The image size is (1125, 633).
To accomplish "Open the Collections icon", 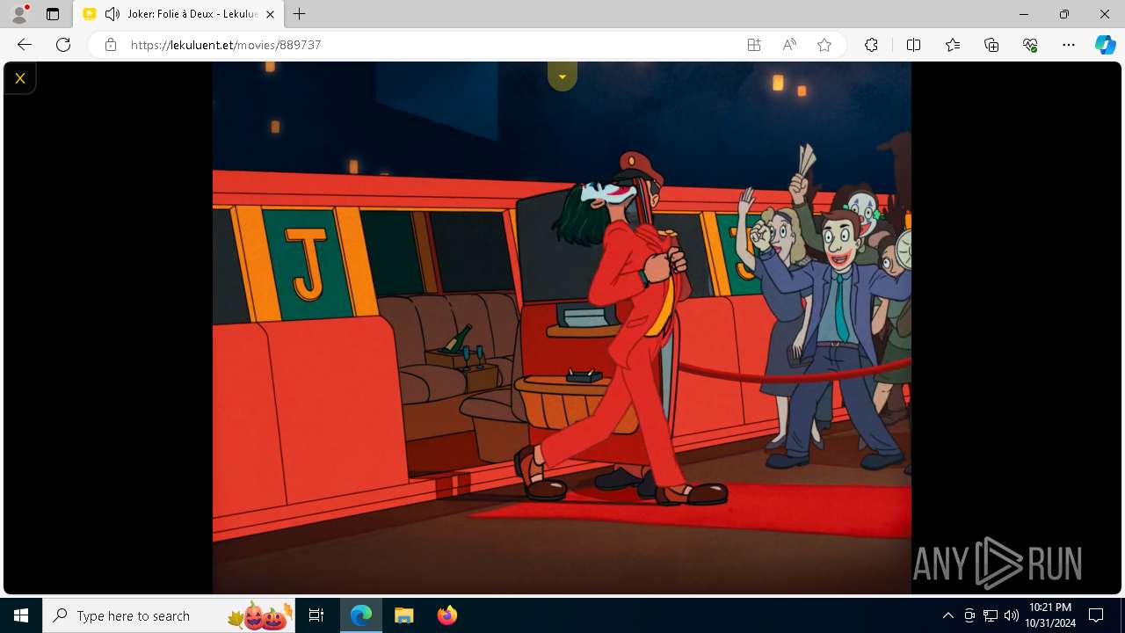I will tap(991, 45).
